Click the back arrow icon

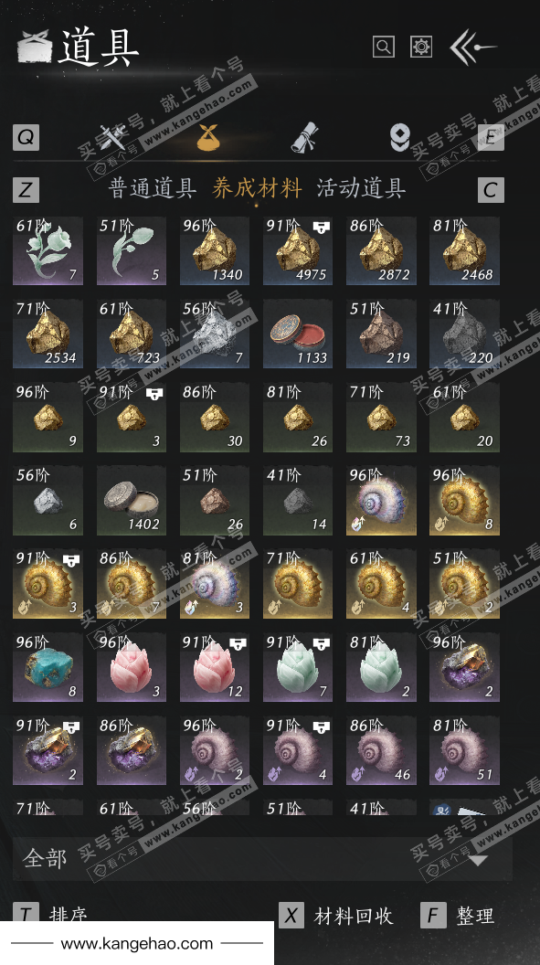(x=472, y=47)
